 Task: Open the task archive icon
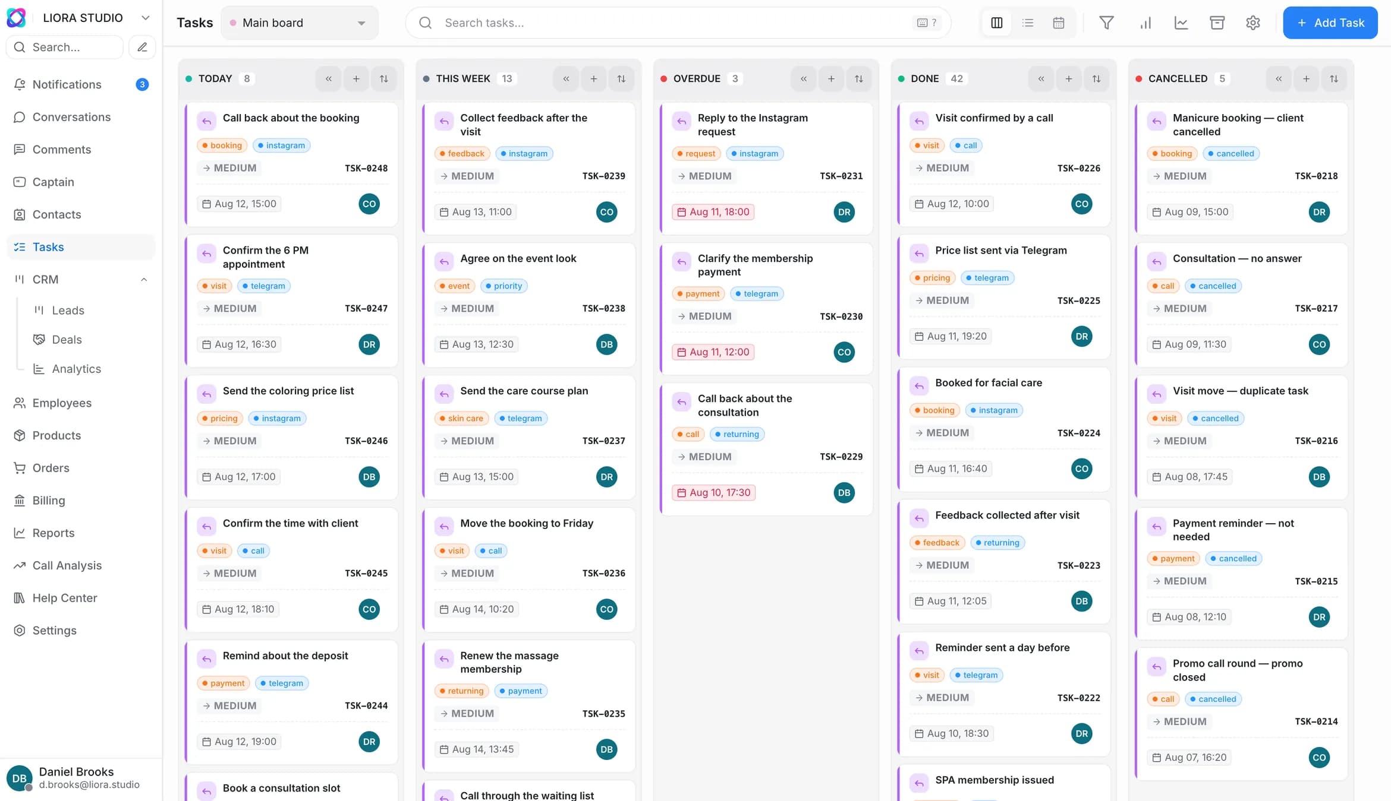tap(1217, 23)
